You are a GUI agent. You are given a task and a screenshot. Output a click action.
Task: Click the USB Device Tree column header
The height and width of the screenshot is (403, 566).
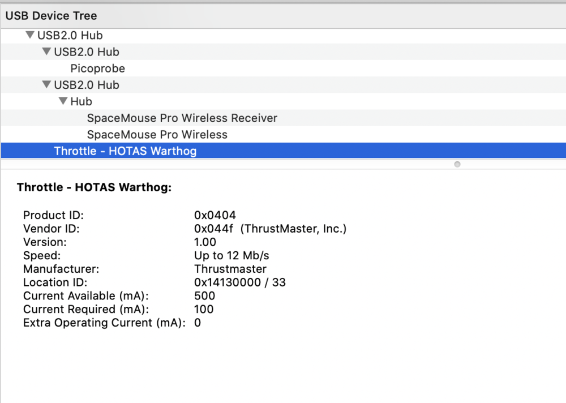[51, 15]
